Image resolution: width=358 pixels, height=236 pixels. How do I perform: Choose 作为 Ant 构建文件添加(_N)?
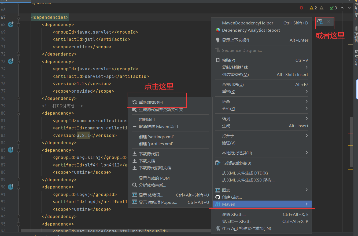coord(261,228)
